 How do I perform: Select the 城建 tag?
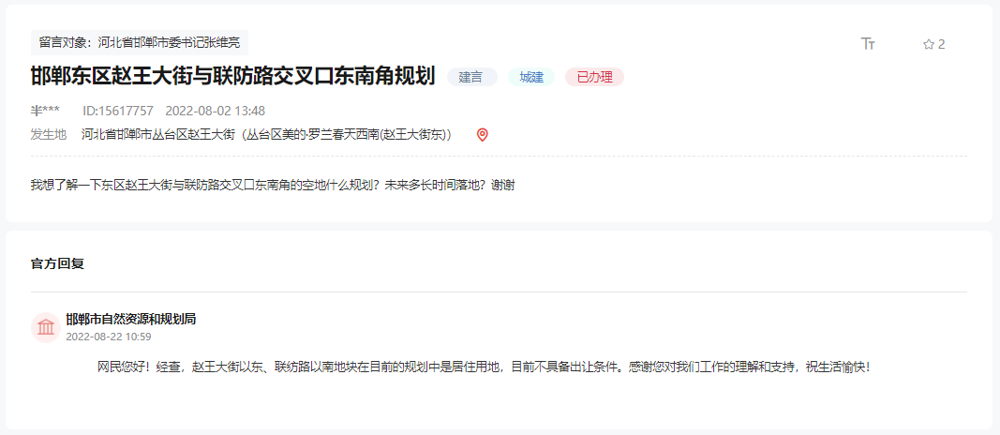531,77
